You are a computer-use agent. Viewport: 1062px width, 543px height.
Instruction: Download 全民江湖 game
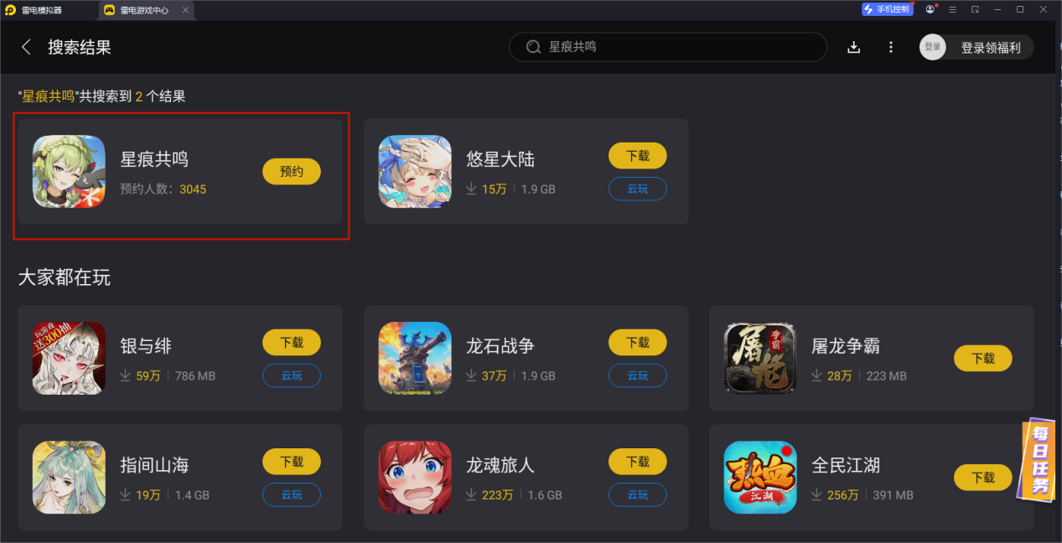click(x=983, y=477)
